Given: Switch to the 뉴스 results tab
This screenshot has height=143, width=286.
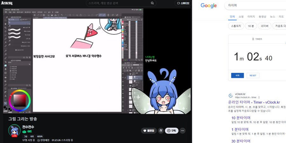Looking at the screenshot, I should click(273, 17).
